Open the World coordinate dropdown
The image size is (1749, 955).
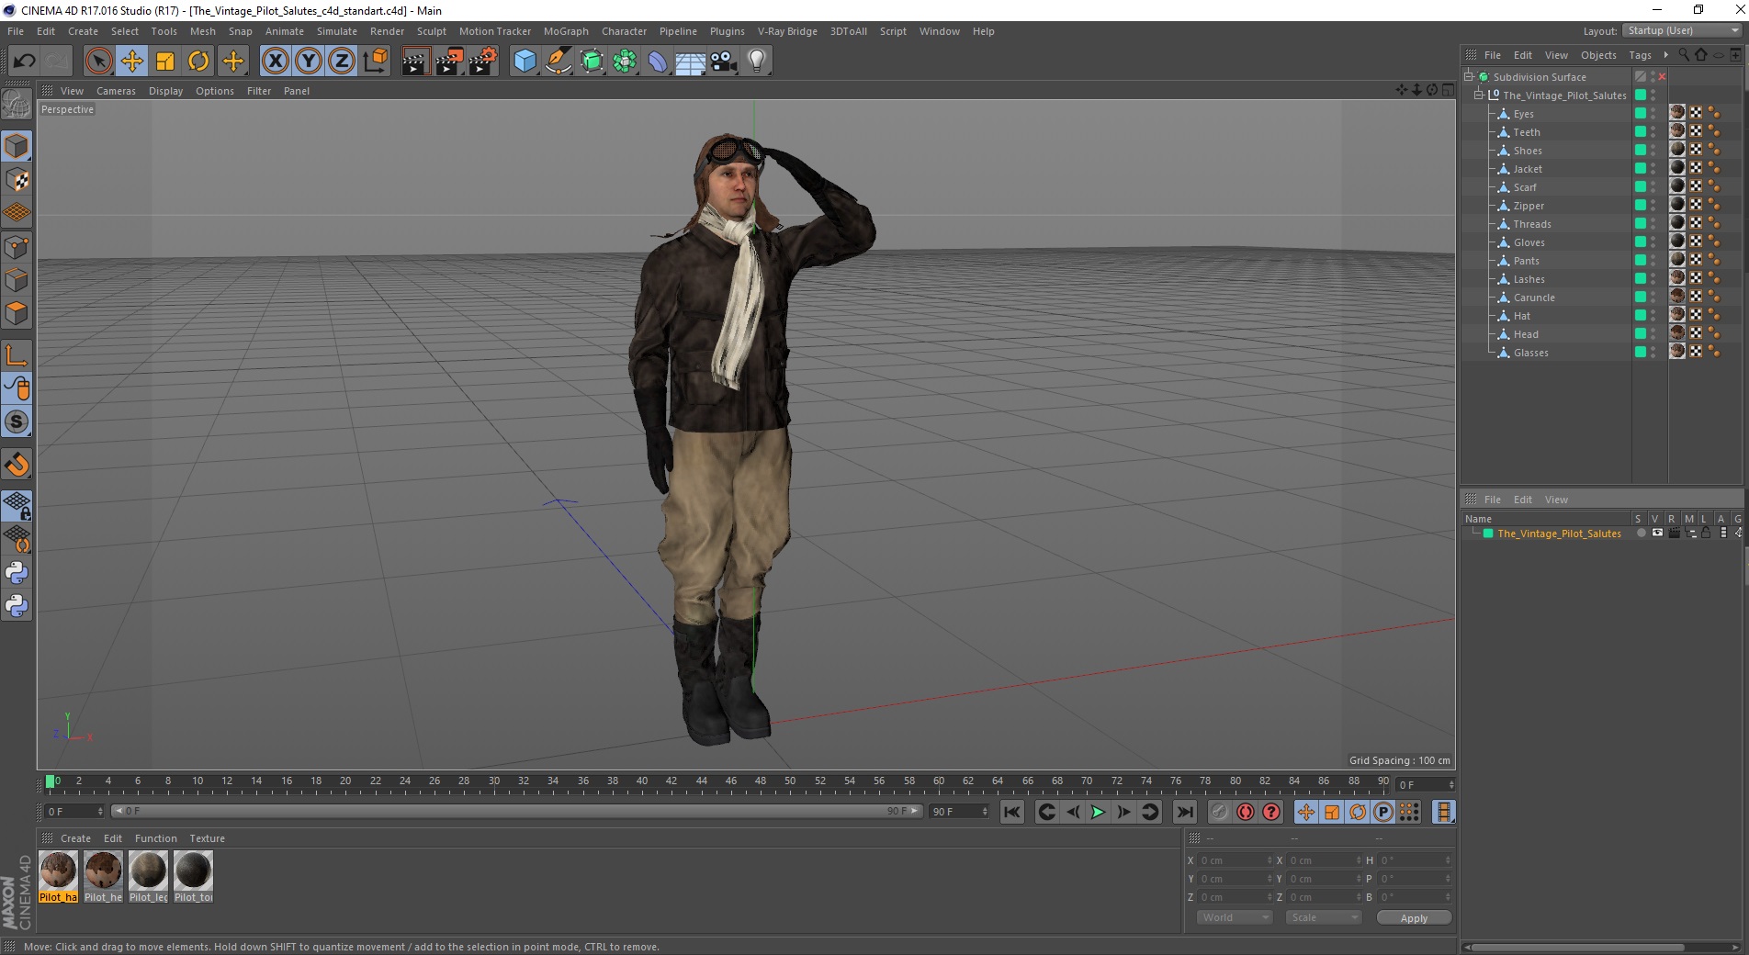pos(1235,917)
